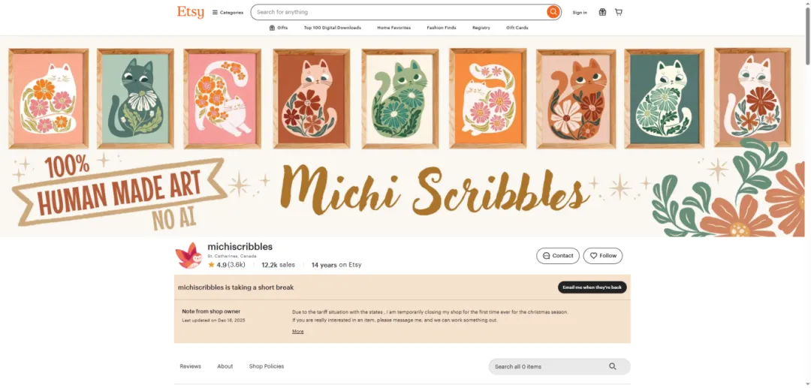Switch to the Shop Policies tab
The image size is (811, 388).
(267, 366)
